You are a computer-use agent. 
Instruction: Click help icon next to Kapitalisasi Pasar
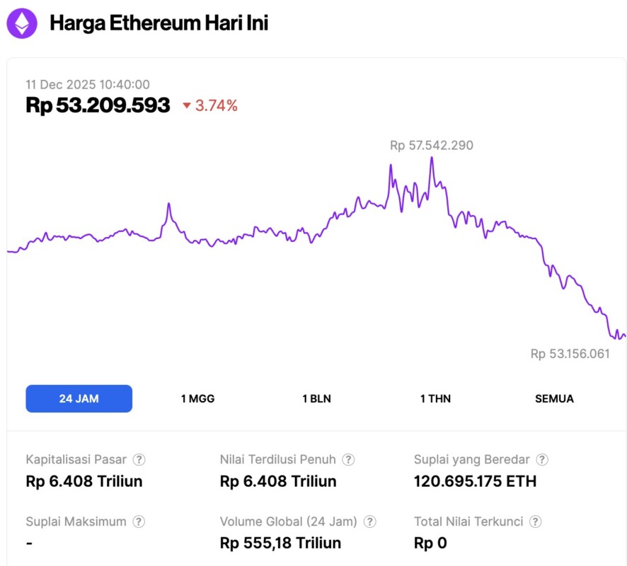[x=139, y=459]
